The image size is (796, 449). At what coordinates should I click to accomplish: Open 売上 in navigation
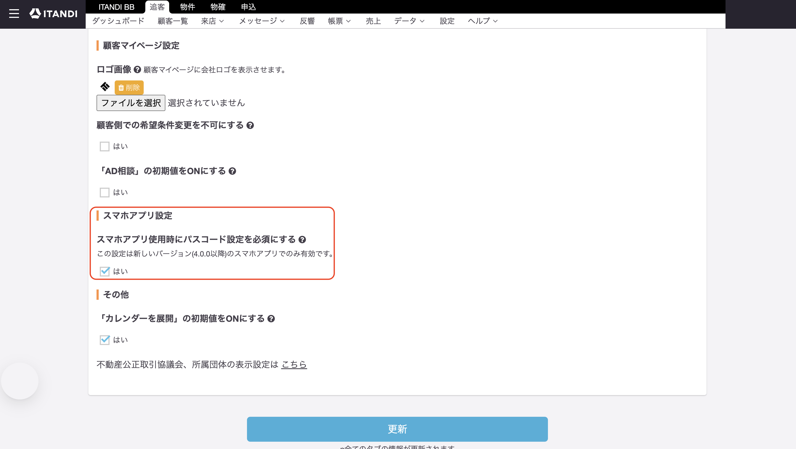tap(373, 21)
